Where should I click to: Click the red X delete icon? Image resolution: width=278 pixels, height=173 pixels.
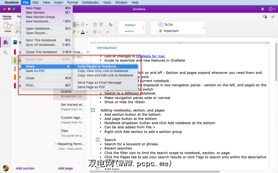[x=108, y=32]
